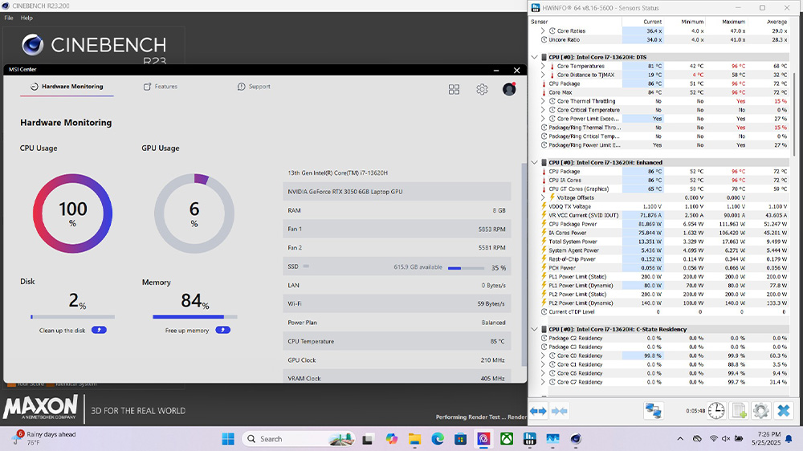The image size is (803, 451).
Task: Click the Memory usage bar
Action: click(x=194, y=317)
